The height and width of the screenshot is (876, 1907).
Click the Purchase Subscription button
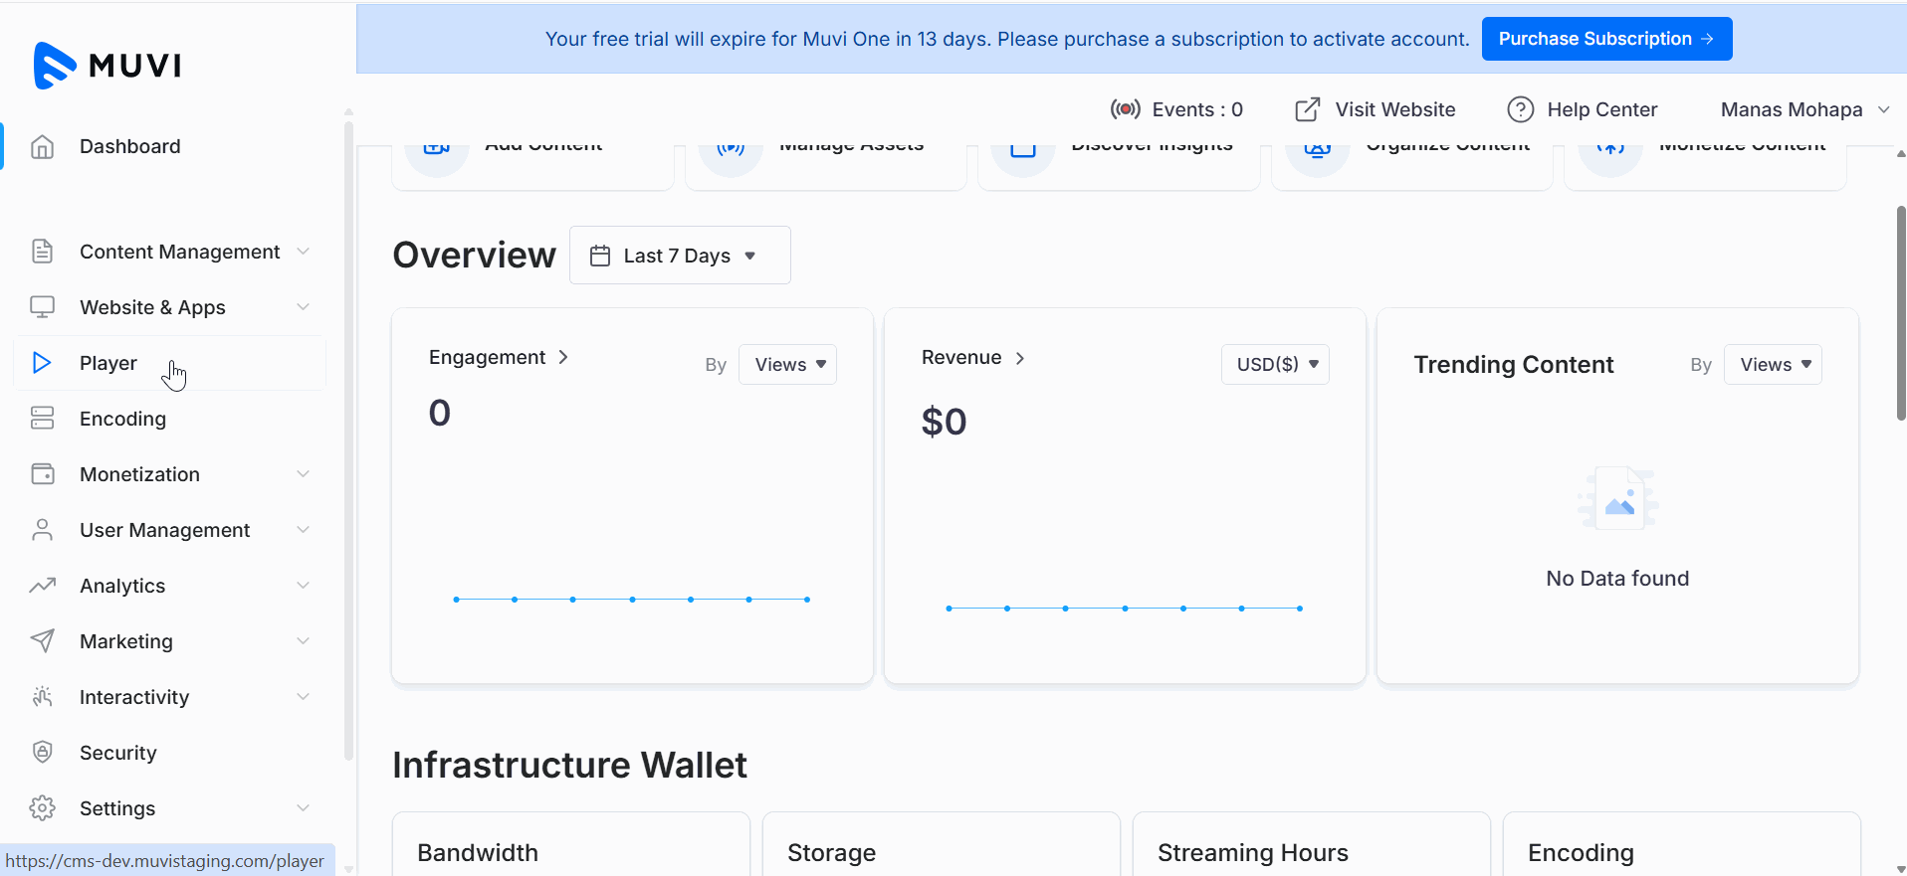[x=1605, y=39]
